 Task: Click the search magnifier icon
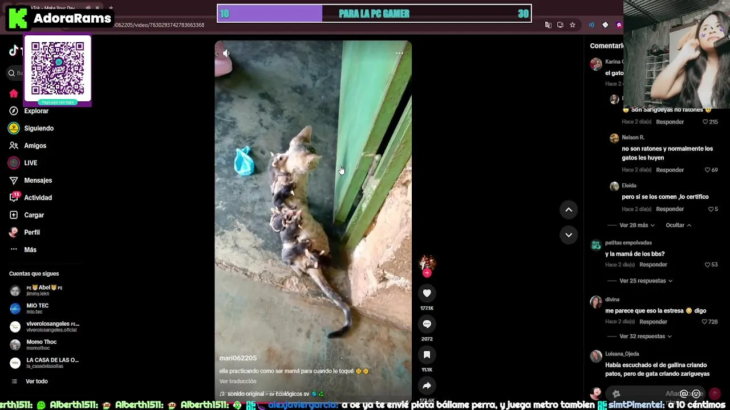pyautogui.click(x=11, y=73)
